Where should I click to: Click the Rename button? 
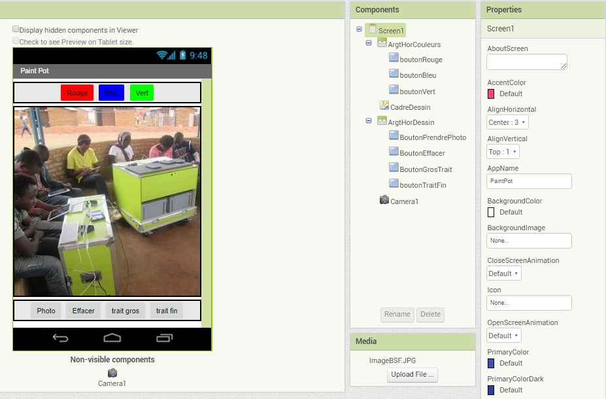(397, 315)
